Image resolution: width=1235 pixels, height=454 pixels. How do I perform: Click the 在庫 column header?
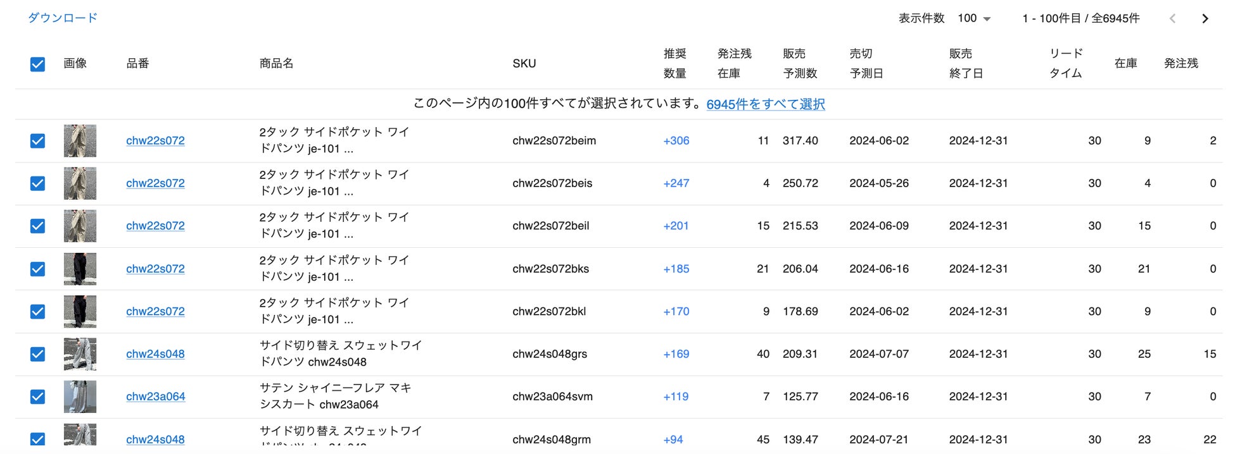point(1125,63)
